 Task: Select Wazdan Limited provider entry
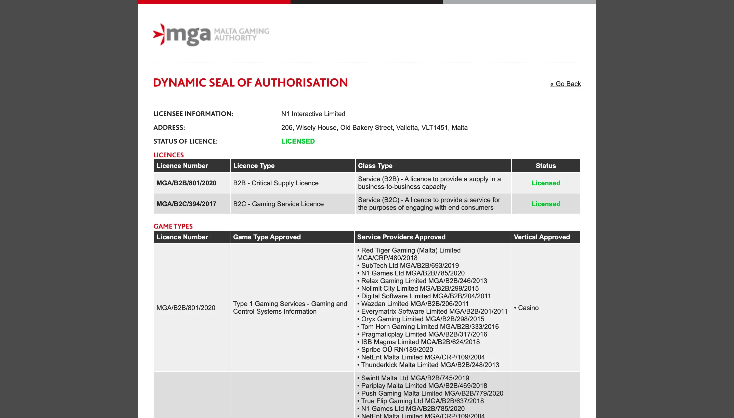(413, 304)
